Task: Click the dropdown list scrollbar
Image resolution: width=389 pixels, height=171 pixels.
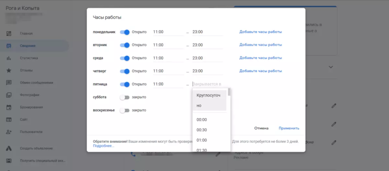Action: click(229, 92)
